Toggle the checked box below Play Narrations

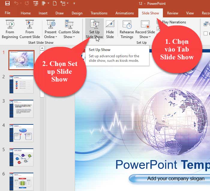click(159, 28)
